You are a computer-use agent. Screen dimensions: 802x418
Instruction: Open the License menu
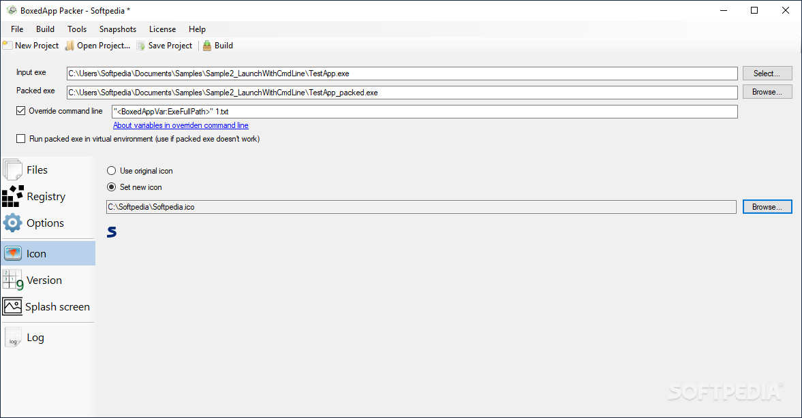[163, 29]
